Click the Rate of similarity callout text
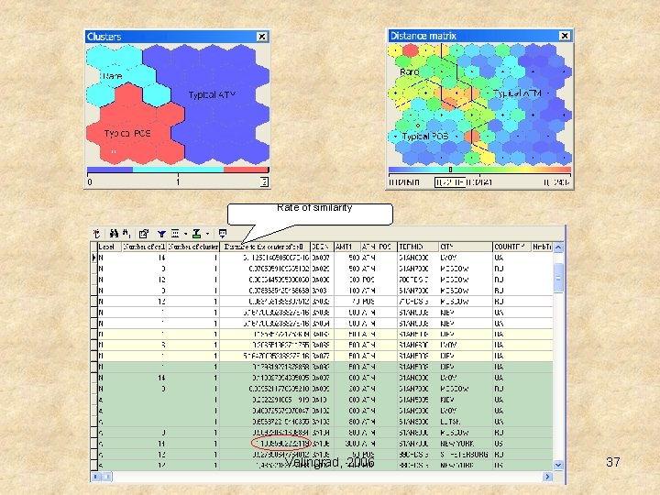Screen dimensions: 660x495 point(314,207)
